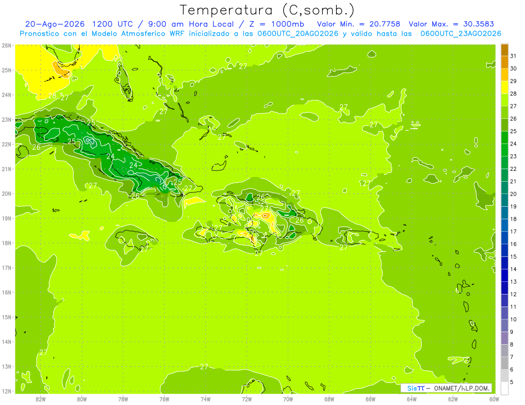Click the longitude label 62W

point(453,399)
